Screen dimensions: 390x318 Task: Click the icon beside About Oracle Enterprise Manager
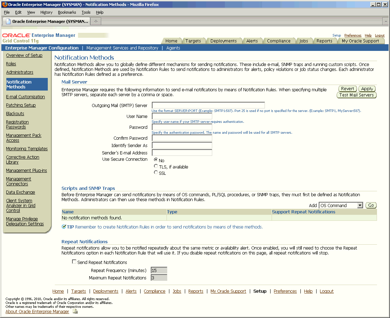pos(75,311)
